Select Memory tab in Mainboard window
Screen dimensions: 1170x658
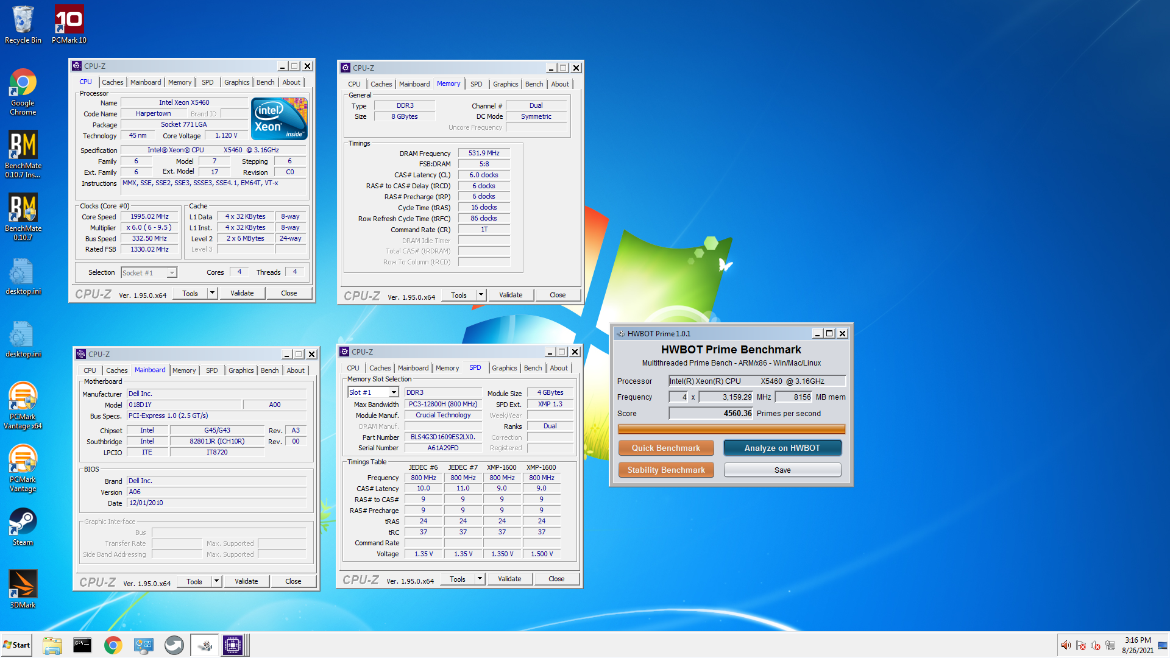(x=184, y=370)
